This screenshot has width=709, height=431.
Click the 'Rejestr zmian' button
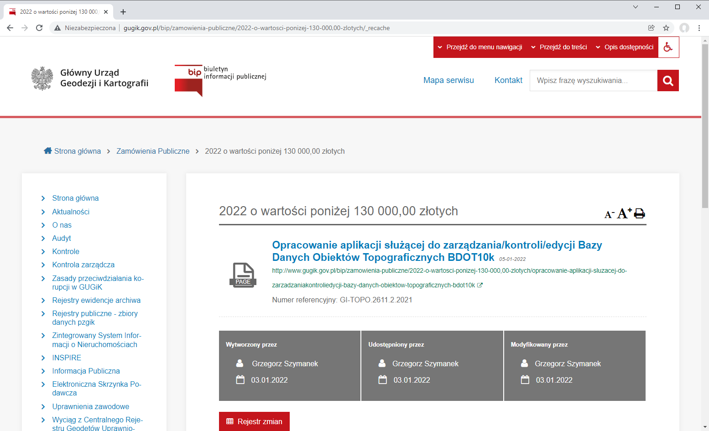(x=254, y=421)
